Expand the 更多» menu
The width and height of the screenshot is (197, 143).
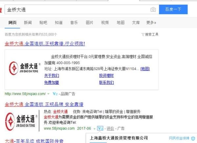[151, 23]
